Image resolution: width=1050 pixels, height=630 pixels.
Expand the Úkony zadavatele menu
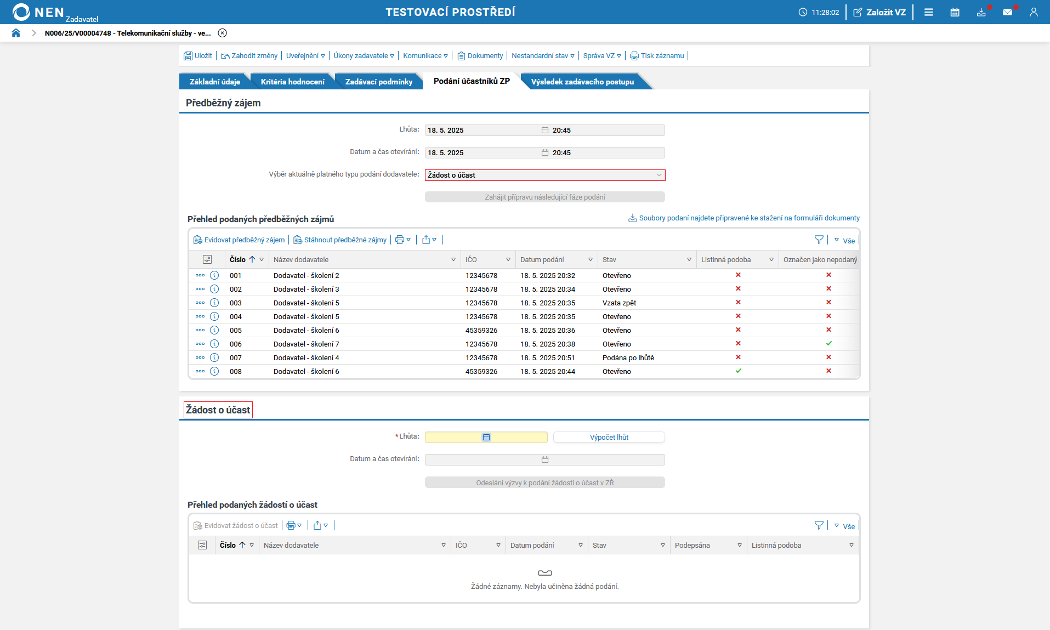coord(364,55)
